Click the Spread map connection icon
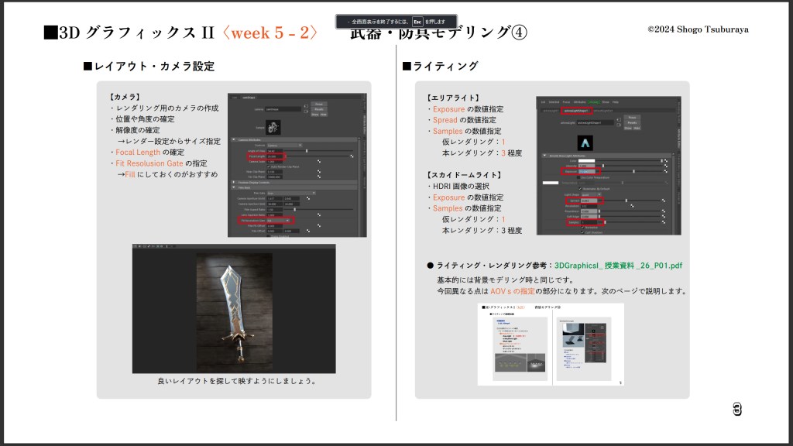793x446 pixels. [x=664, y=201]
